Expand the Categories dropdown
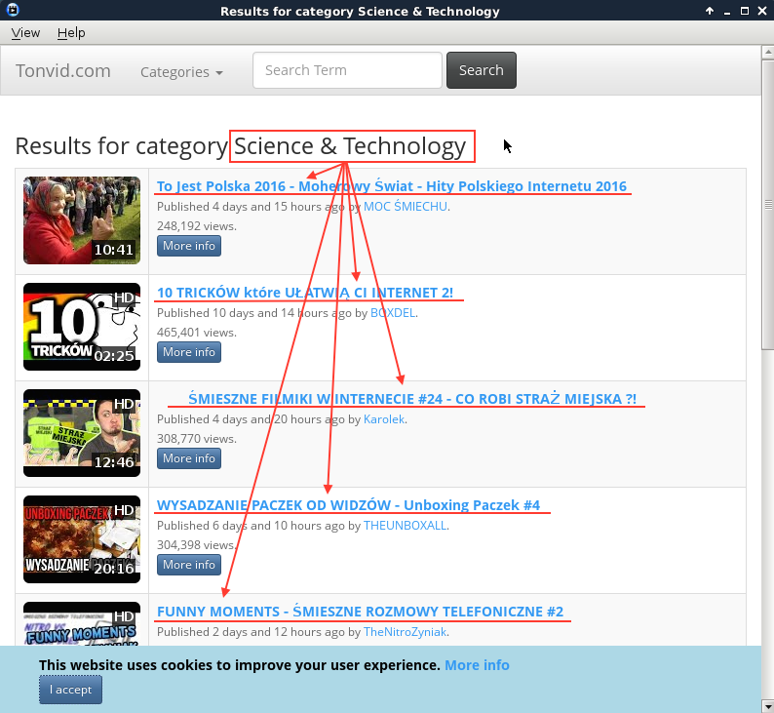This screenshot has width=774, height=713. pos(181,72)
